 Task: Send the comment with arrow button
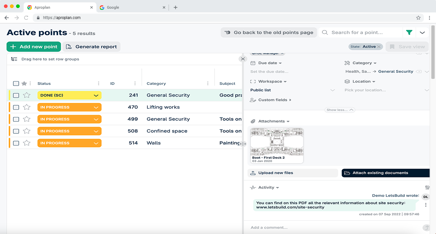coord(426,228)
